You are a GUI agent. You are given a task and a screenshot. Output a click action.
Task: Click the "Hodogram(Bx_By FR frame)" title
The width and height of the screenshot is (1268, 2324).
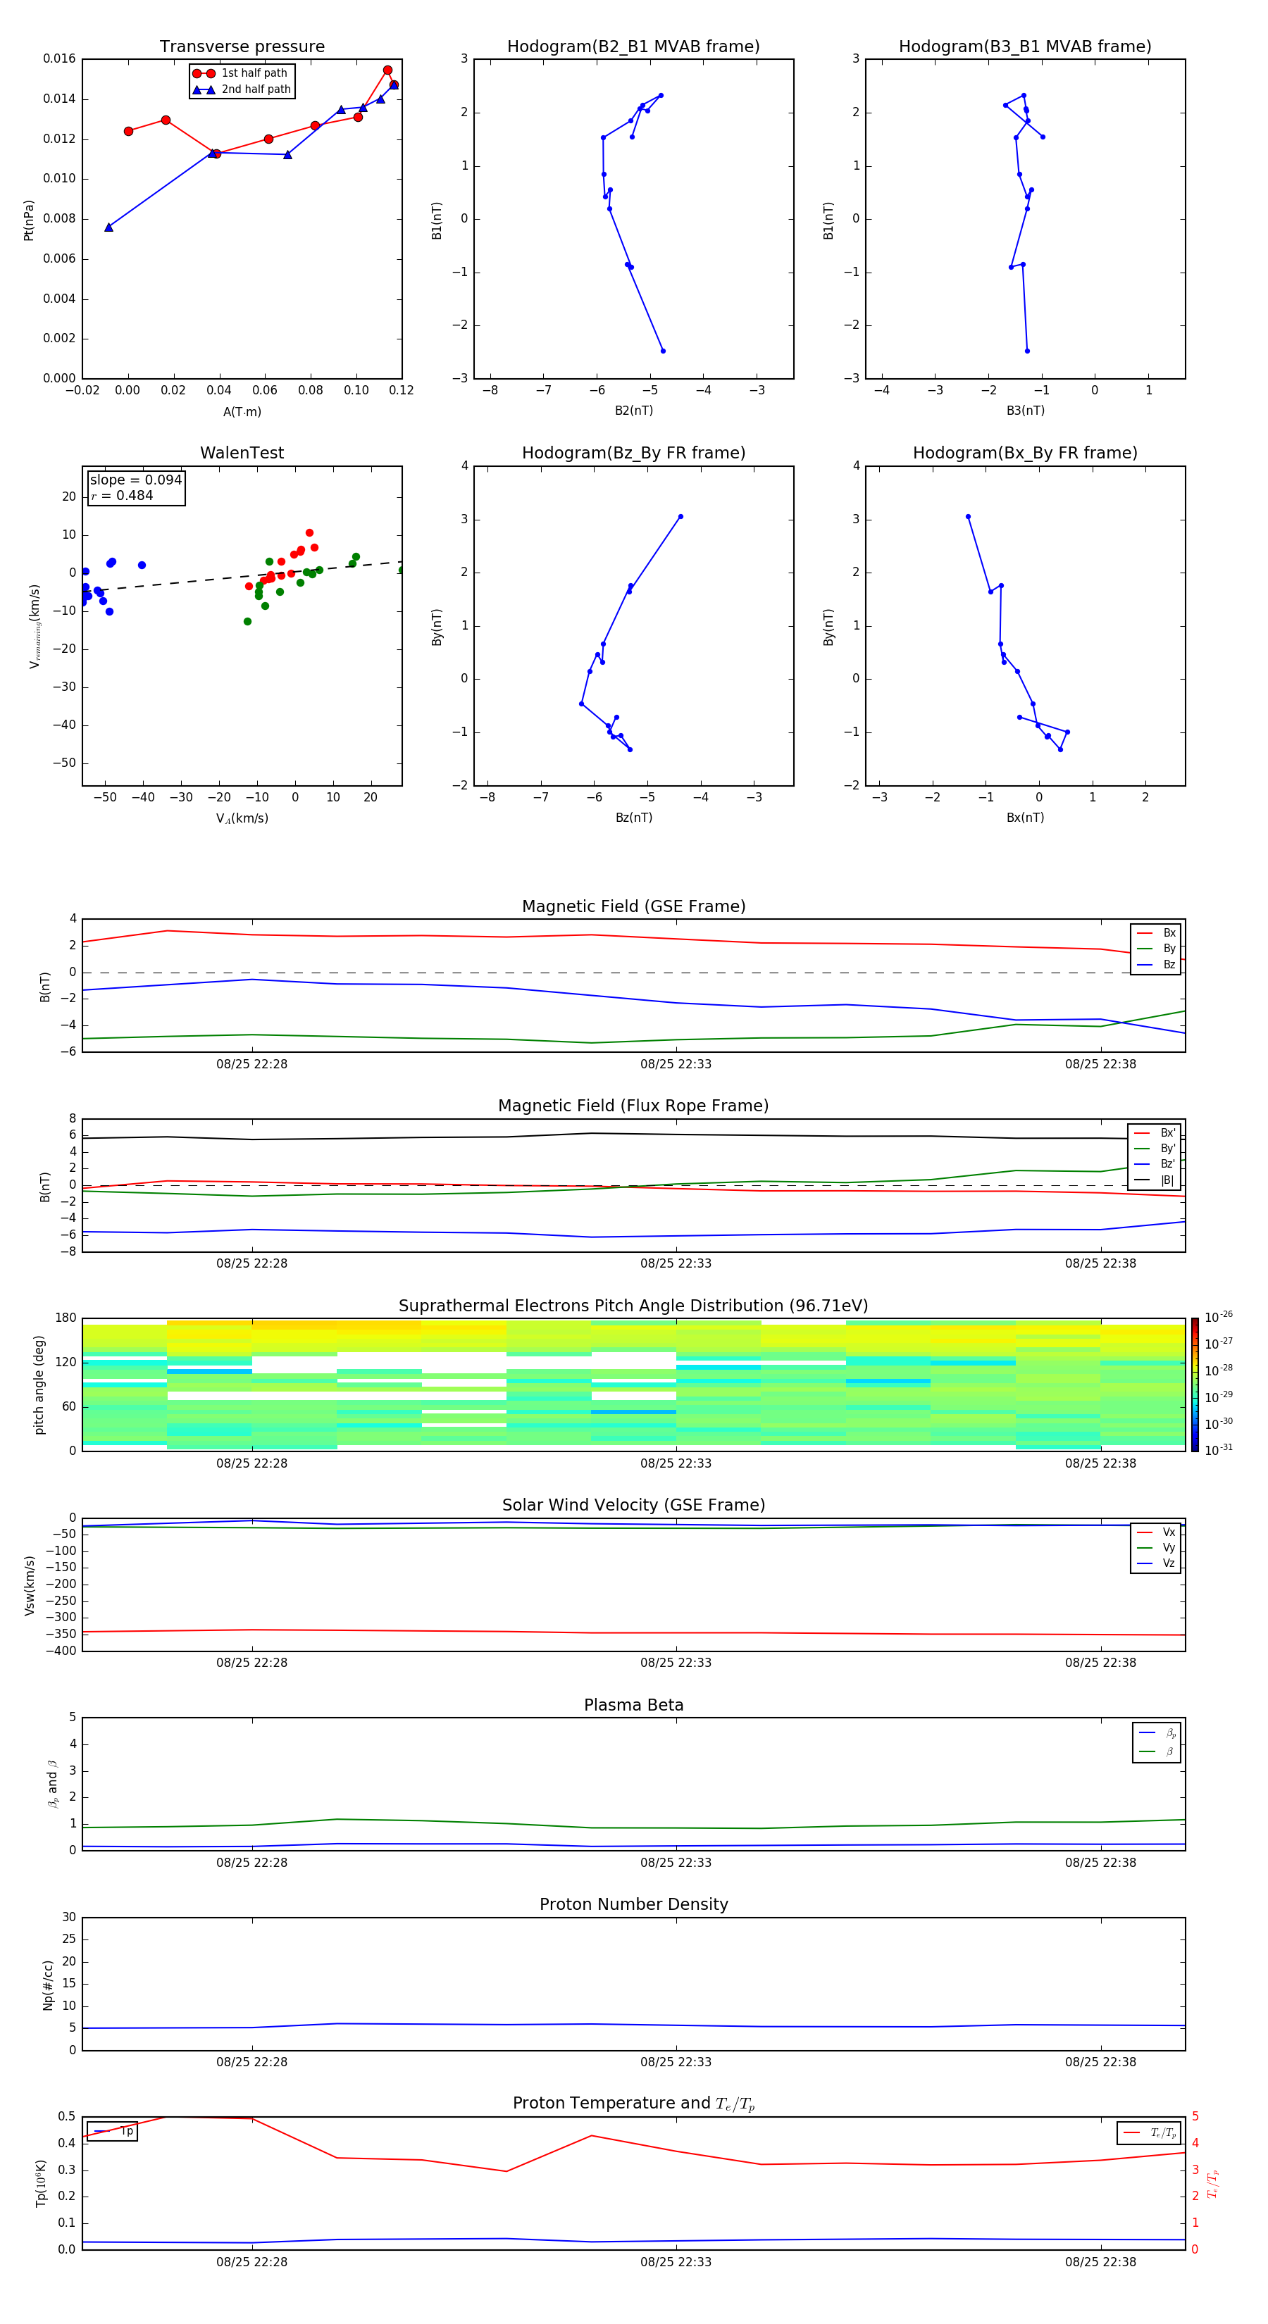1025,453
